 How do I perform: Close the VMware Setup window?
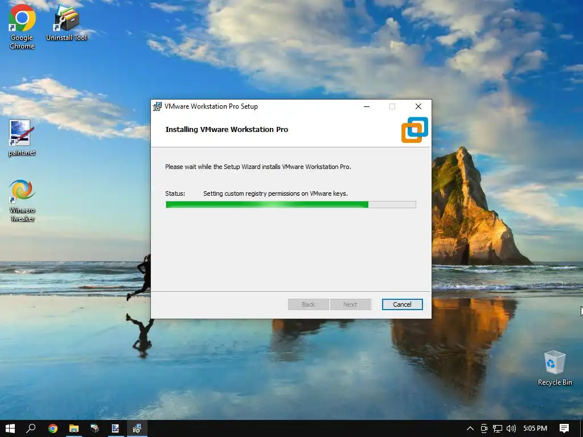418,106
